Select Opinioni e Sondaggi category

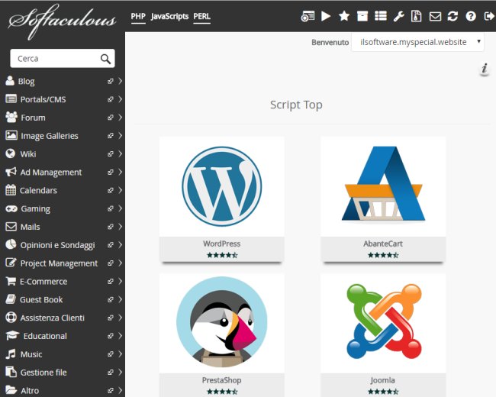tap(57, 245)
